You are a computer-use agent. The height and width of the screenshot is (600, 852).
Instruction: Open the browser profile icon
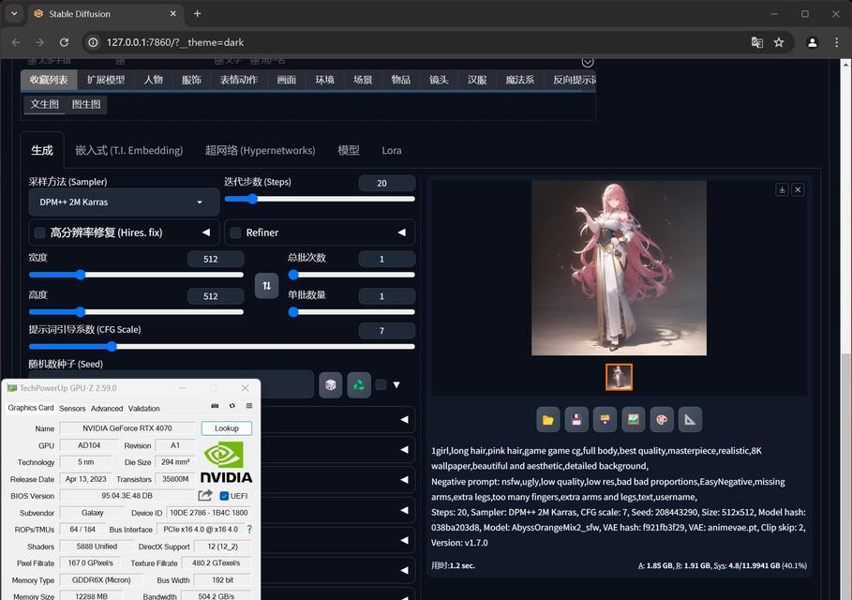coord(813,42)
